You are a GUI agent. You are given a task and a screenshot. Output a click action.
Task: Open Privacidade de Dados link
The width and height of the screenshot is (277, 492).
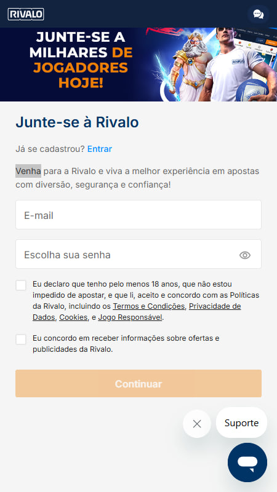(x=137, y=312)
